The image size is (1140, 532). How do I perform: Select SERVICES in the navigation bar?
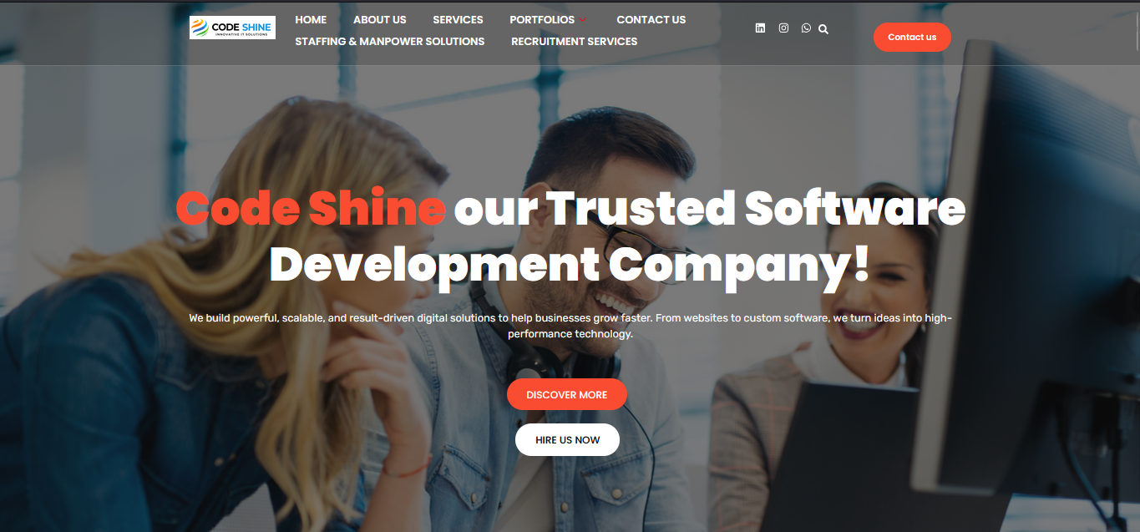point(458,19)
